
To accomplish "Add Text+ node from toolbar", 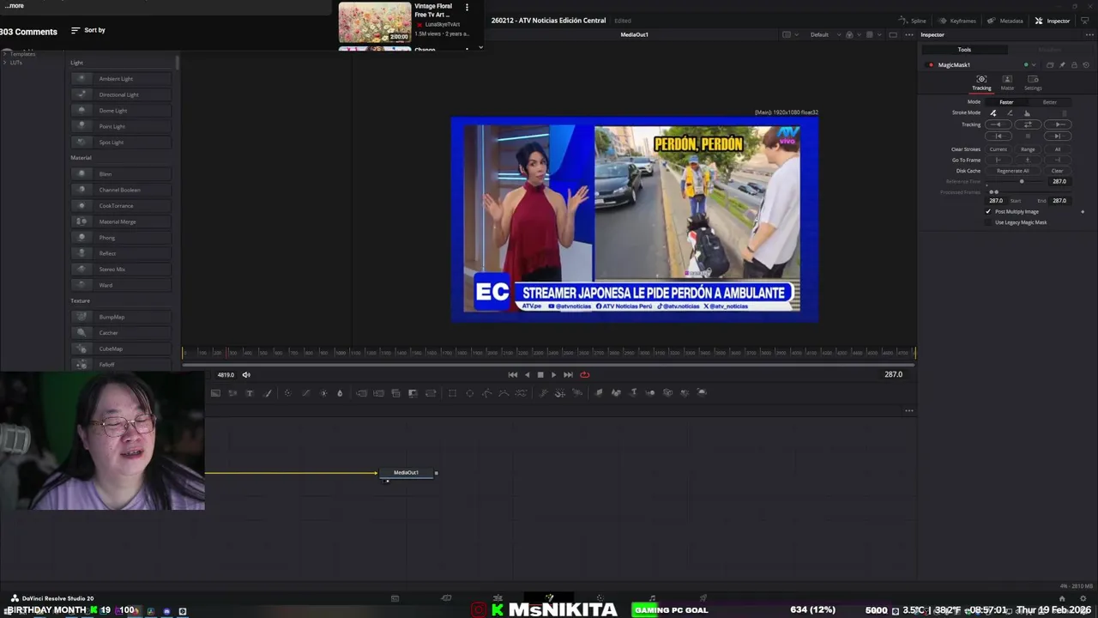I will pyautogui.click(x=250, y=393).
